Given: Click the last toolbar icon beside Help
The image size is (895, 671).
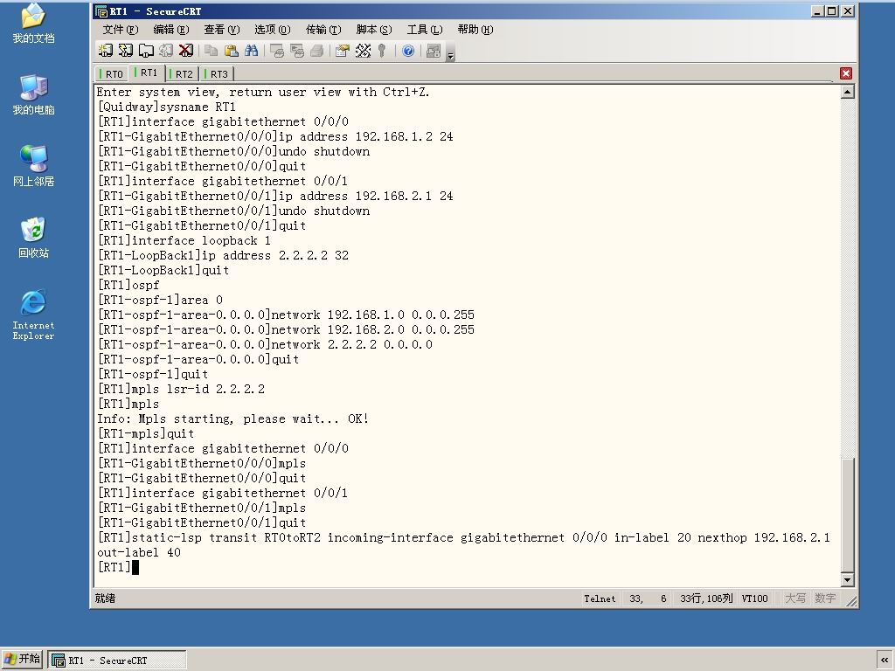Looking at the screenshot, I should tap(434, 51).
